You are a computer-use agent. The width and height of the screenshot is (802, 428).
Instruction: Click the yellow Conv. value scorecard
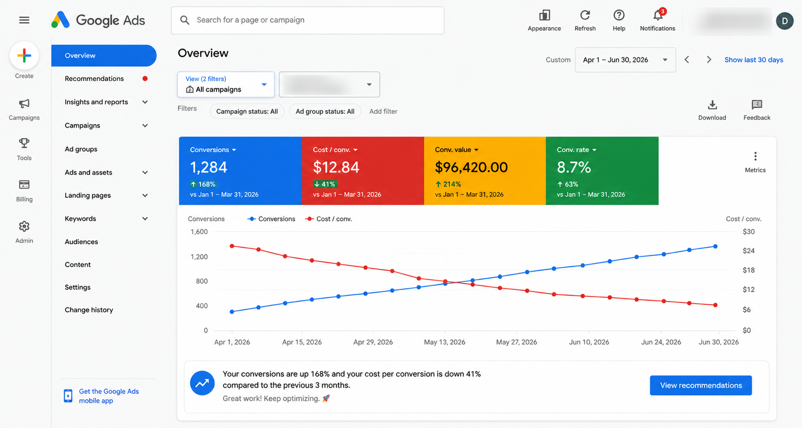tap(485, 171)
